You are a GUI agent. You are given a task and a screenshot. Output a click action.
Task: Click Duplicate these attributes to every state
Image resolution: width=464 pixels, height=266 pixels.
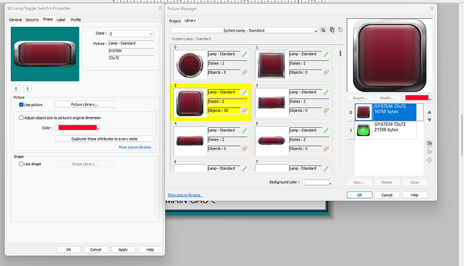point(104,139)
